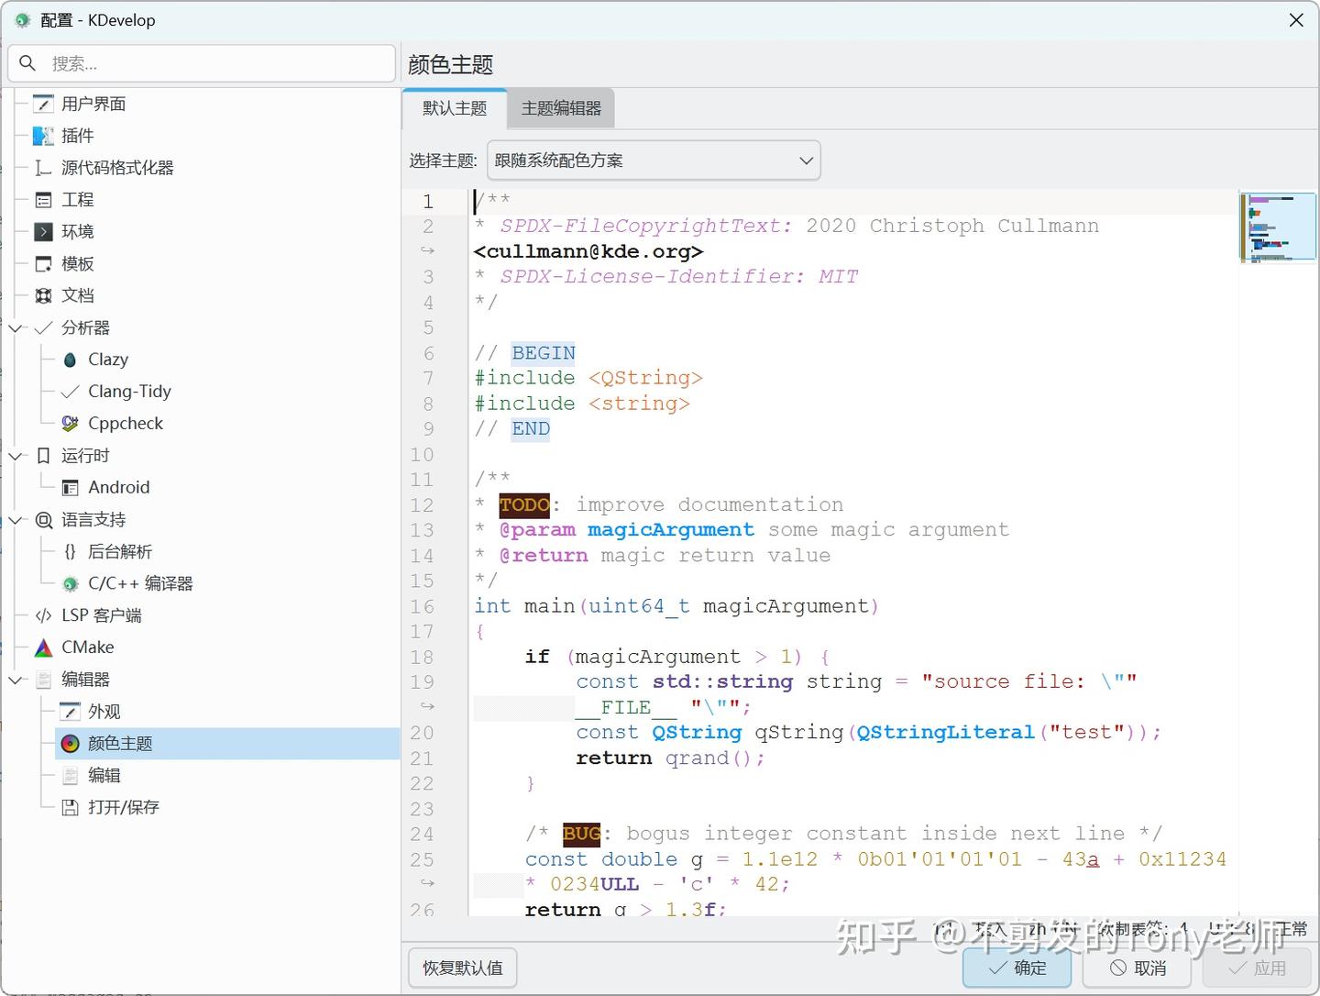
Task: Select the 源代码格式化器 icon
Action: (x=42, y=167)
